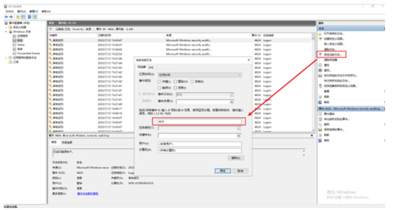Screen dimensions: 402x210
Task: Check the 错误 event level checkbox
Action: [159, 88]
